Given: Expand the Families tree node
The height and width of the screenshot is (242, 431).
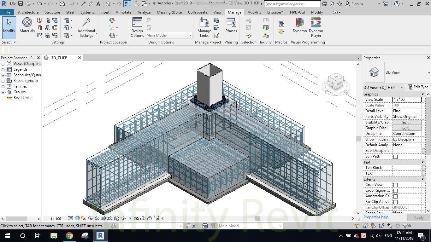Looking at the screenshot, I should (x=3, y=86).
